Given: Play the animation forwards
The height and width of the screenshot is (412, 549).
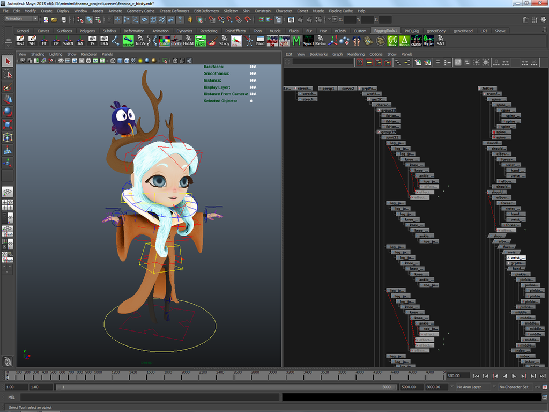Looking at the screenshot, I should [x=514, y=376].
